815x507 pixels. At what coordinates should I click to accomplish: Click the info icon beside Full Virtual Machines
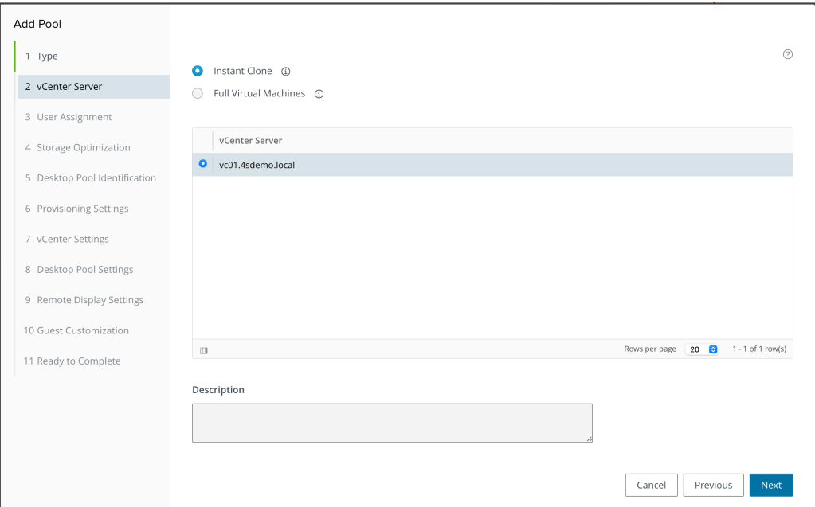319,94
